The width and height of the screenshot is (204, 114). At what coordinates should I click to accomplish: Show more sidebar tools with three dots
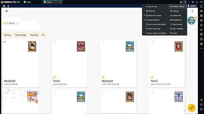click(x=201, y=48)
